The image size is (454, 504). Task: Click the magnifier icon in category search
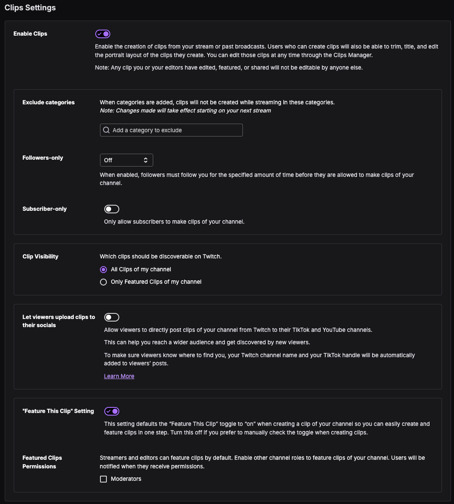[x=106, y=130]
